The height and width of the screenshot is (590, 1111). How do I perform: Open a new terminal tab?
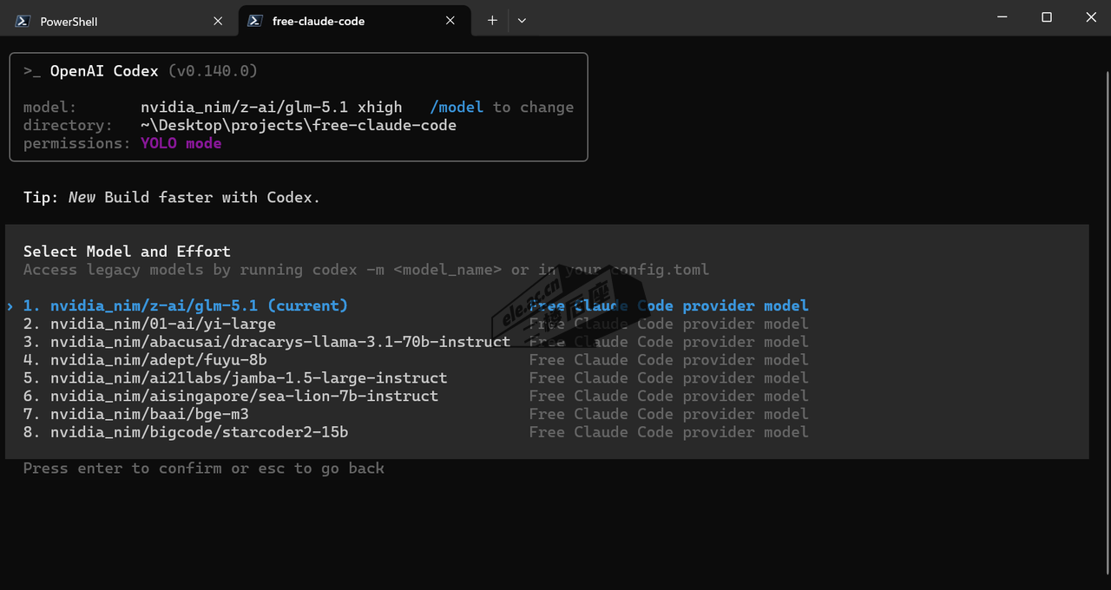click(x=492, y=20)
